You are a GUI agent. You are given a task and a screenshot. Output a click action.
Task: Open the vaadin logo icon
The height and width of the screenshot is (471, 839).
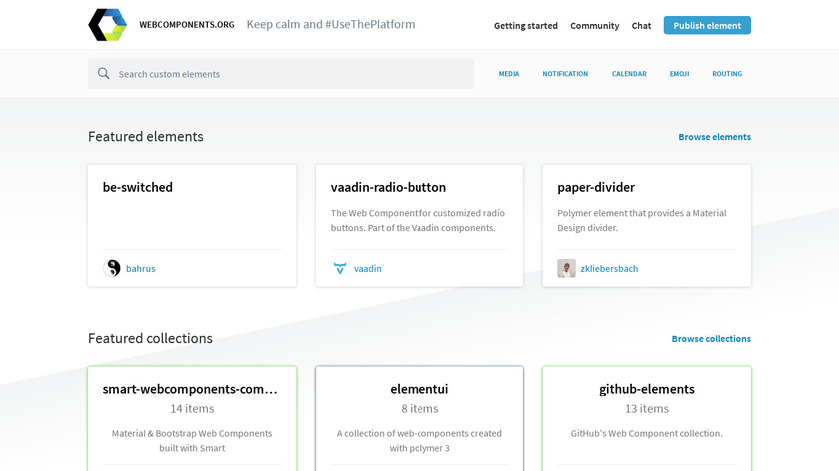(x=340, y=268)
